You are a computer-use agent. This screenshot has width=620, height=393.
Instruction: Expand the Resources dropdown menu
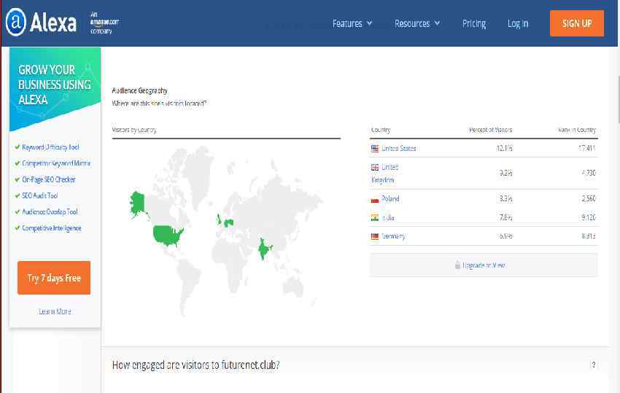(x=417, y=23)
